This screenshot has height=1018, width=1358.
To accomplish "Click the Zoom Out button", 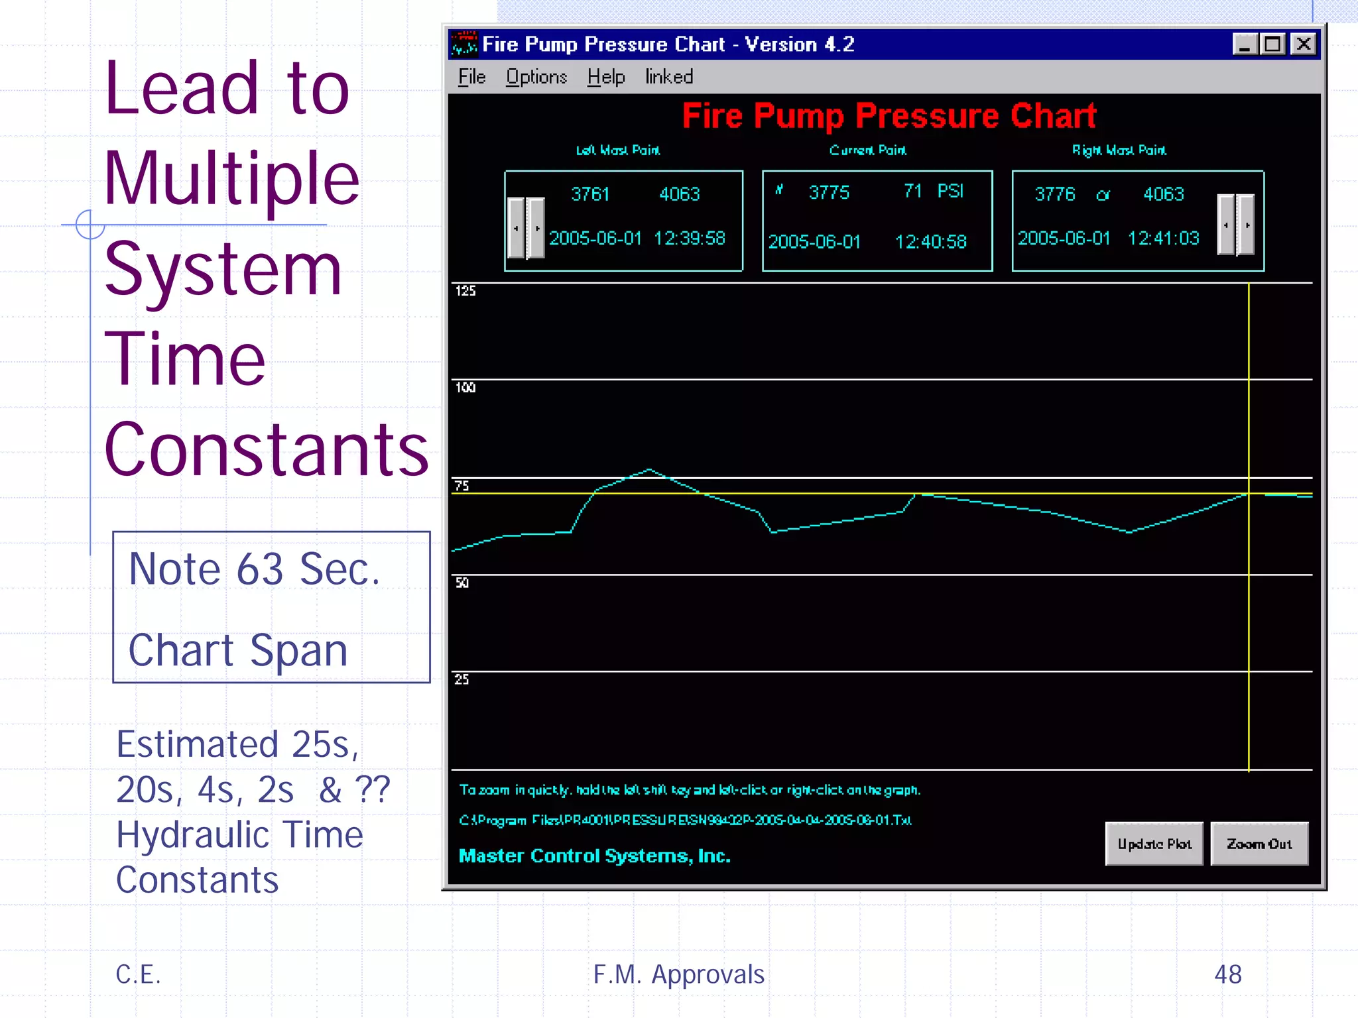I will (x=1259, y=844).
